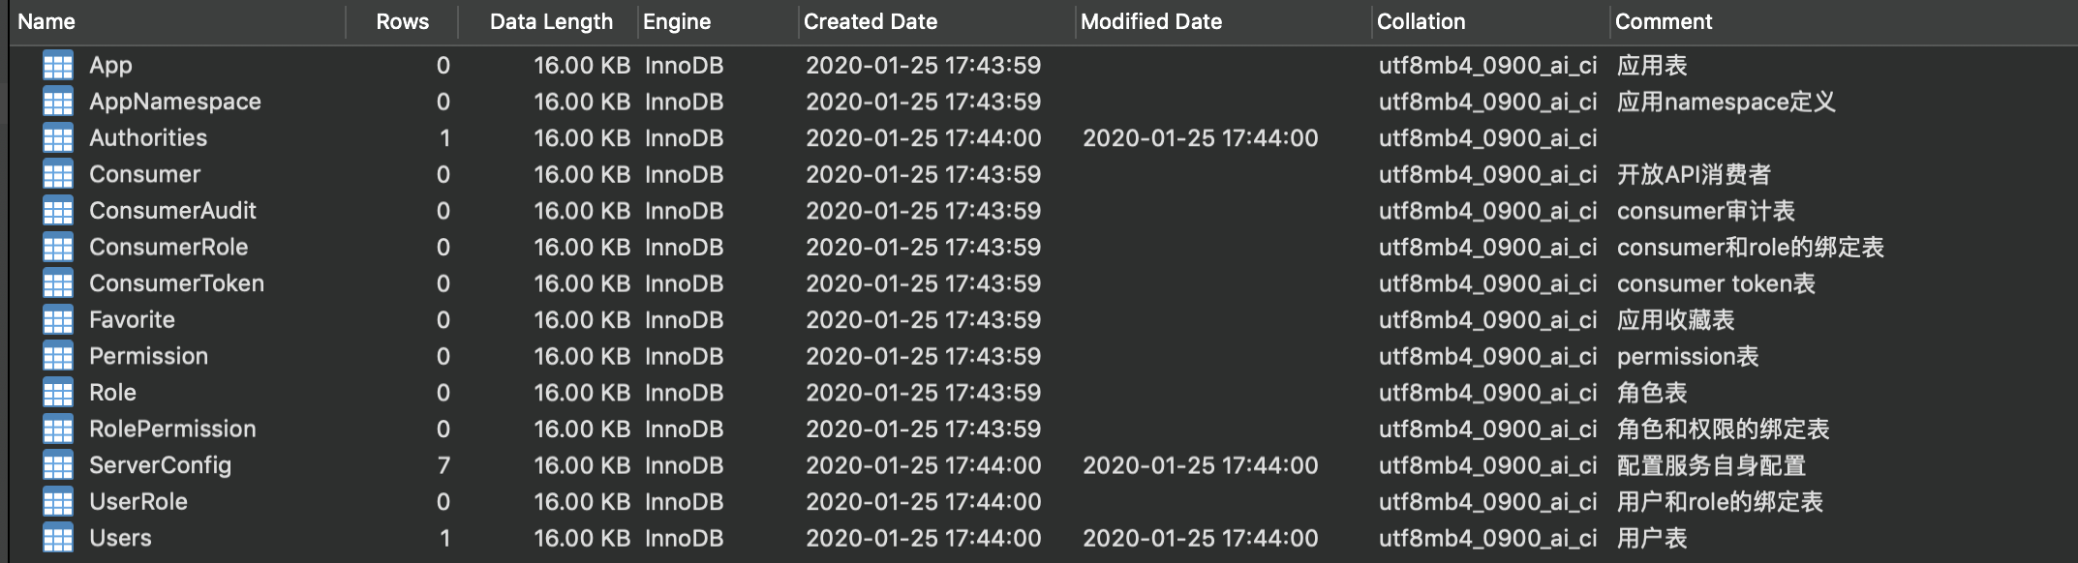Click the Favorite table icon
Screen dimensions: 2078x563
click(x=57, y=319)
